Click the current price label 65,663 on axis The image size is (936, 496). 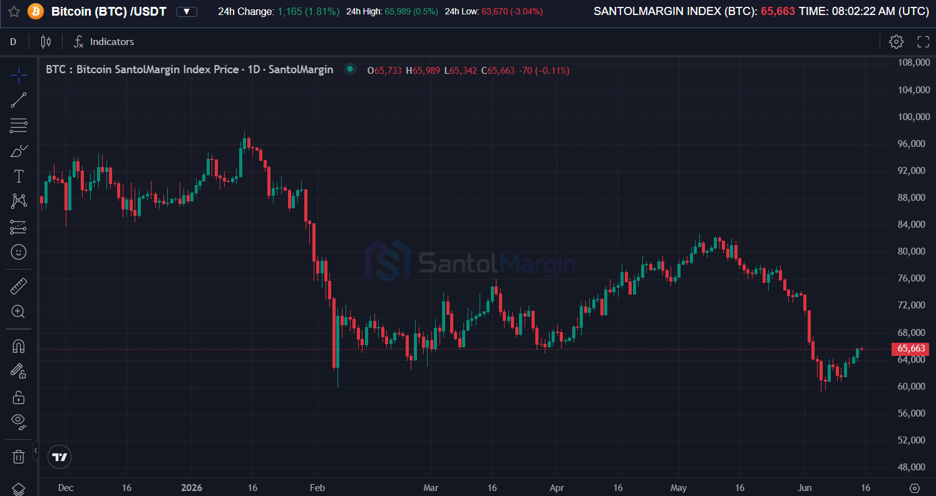point(911,349)
